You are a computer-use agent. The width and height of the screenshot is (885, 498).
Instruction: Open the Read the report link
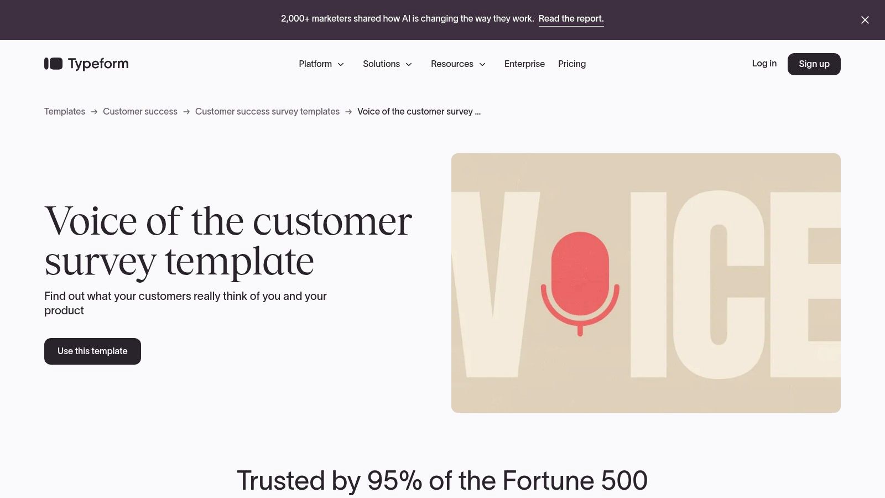point(571,18)
